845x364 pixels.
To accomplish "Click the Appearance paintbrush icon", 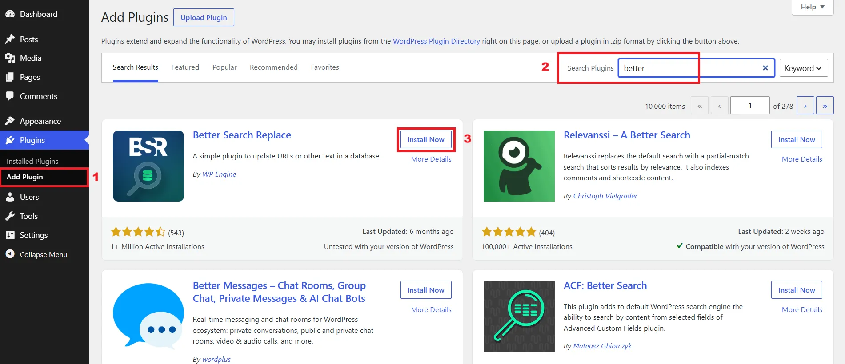I will pyautogui.click(x=10, y=121).
